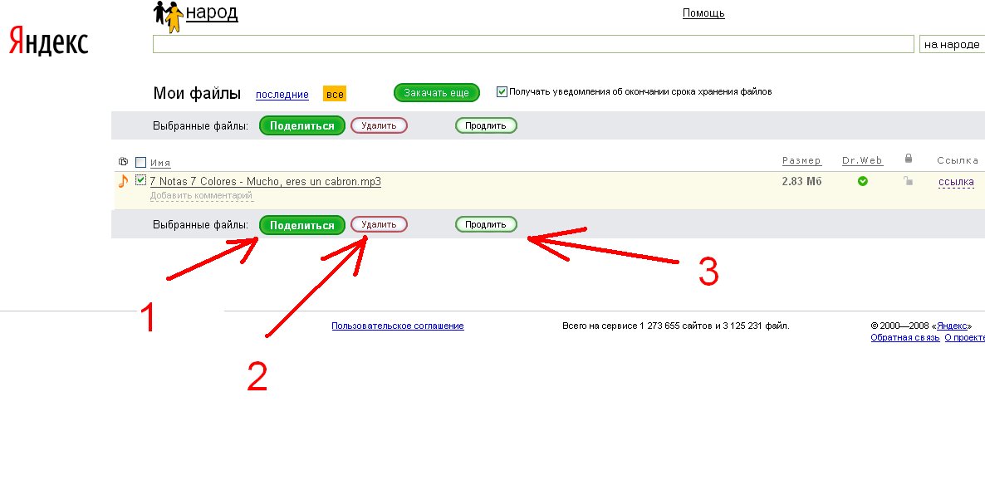
Task: Click the green Dr.Web check status icon
Action: click(x=863, y=182)
